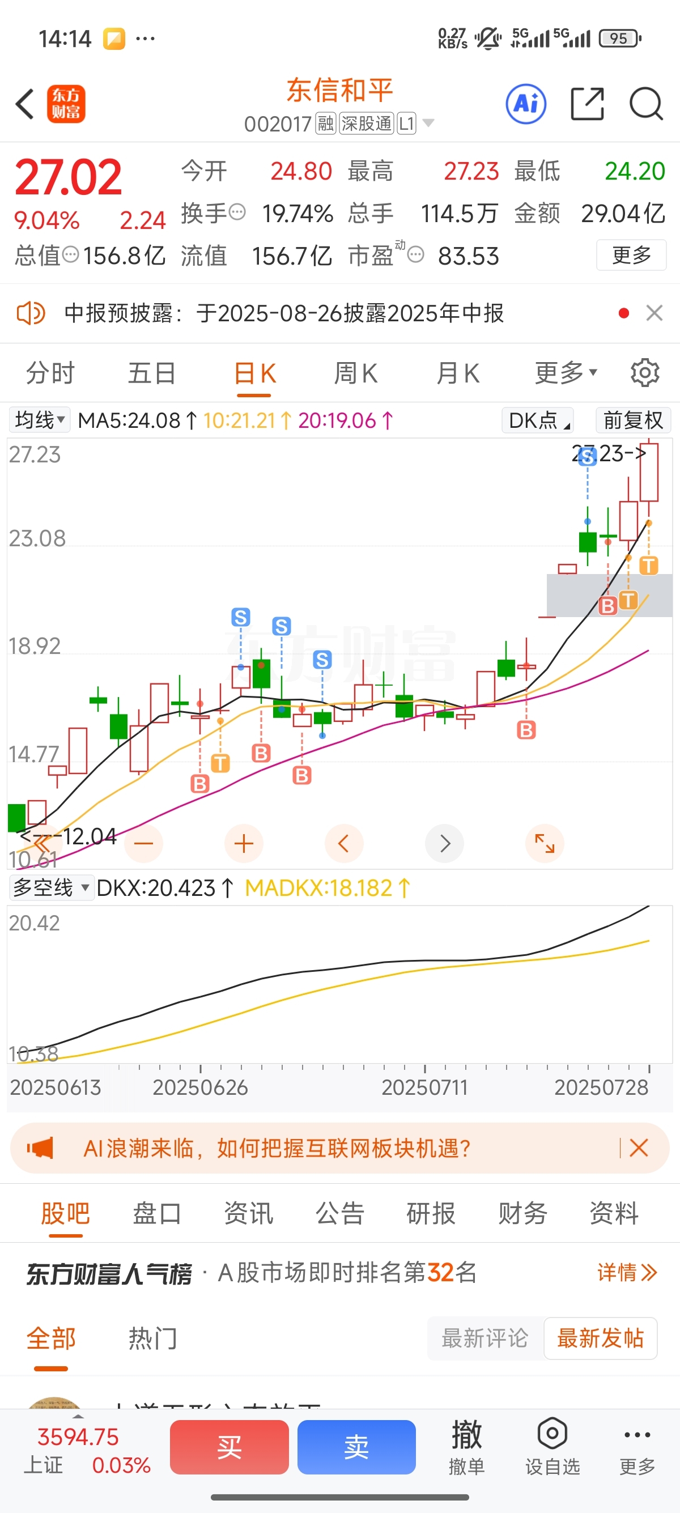Select the 日K chart tab

[255, 372]
